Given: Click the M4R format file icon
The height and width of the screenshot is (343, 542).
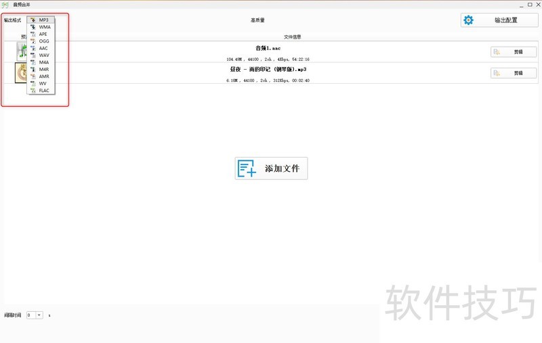Looking at the screenshot, I should (x=33, y=70).
